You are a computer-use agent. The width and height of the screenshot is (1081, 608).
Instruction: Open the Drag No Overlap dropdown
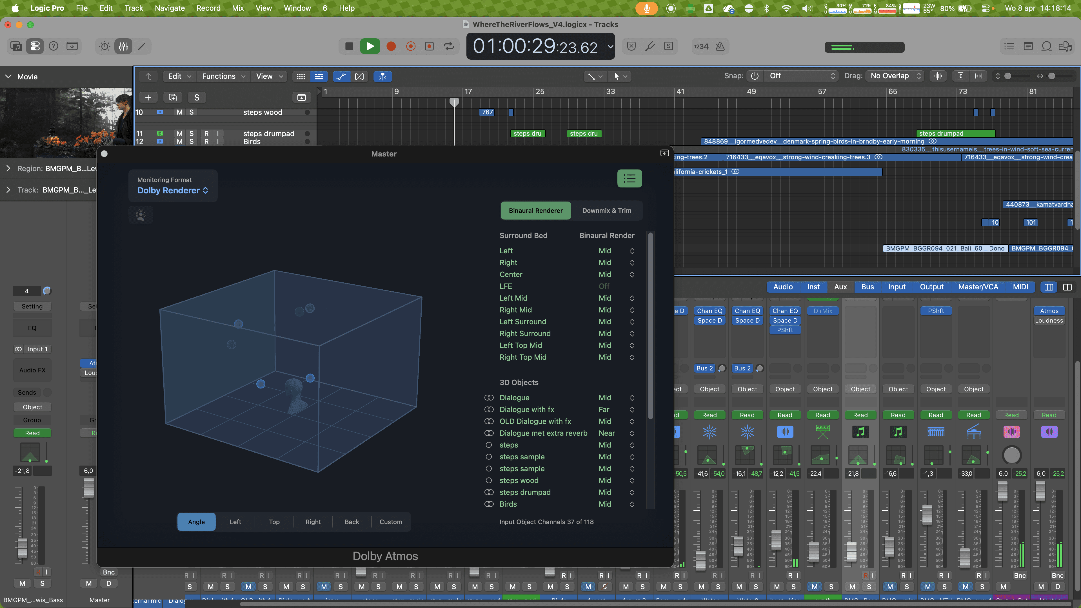[x=895, y=76]
